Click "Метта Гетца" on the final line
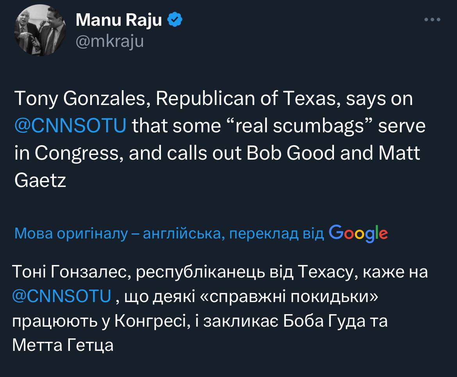The width and height of the screenshot is (457, 377). tap(63, 346)
